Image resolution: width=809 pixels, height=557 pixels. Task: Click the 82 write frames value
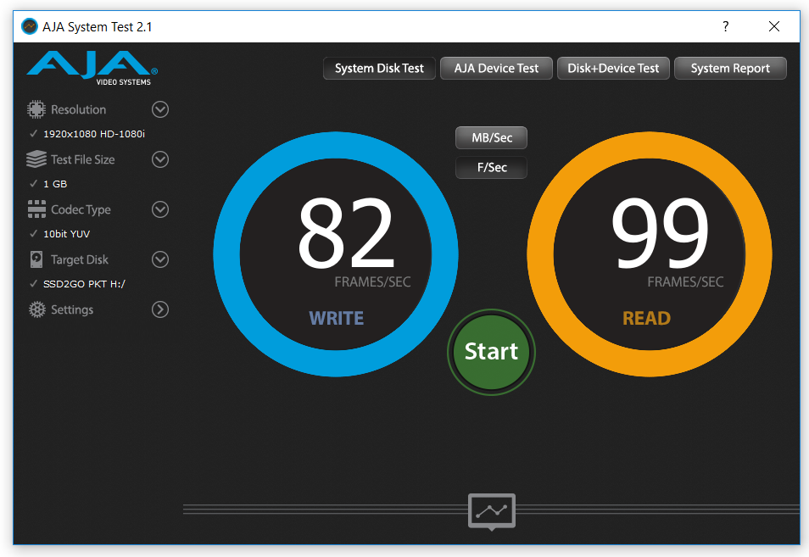[346, 234]
